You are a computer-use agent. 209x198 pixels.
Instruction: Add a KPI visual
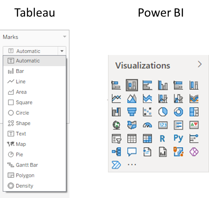pos(194,125)
